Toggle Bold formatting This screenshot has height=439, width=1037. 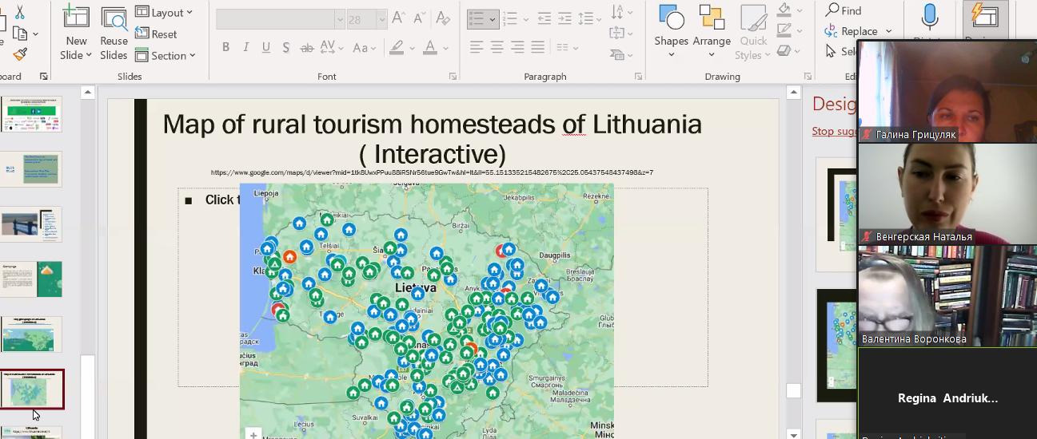click(225, 47)
